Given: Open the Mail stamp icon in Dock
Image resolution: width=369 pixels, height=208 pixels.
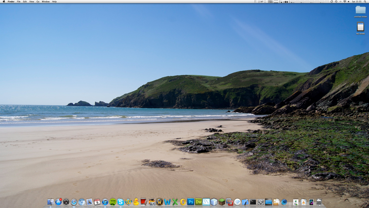Looking at the screenshot, I should click(x=89, y=202).
